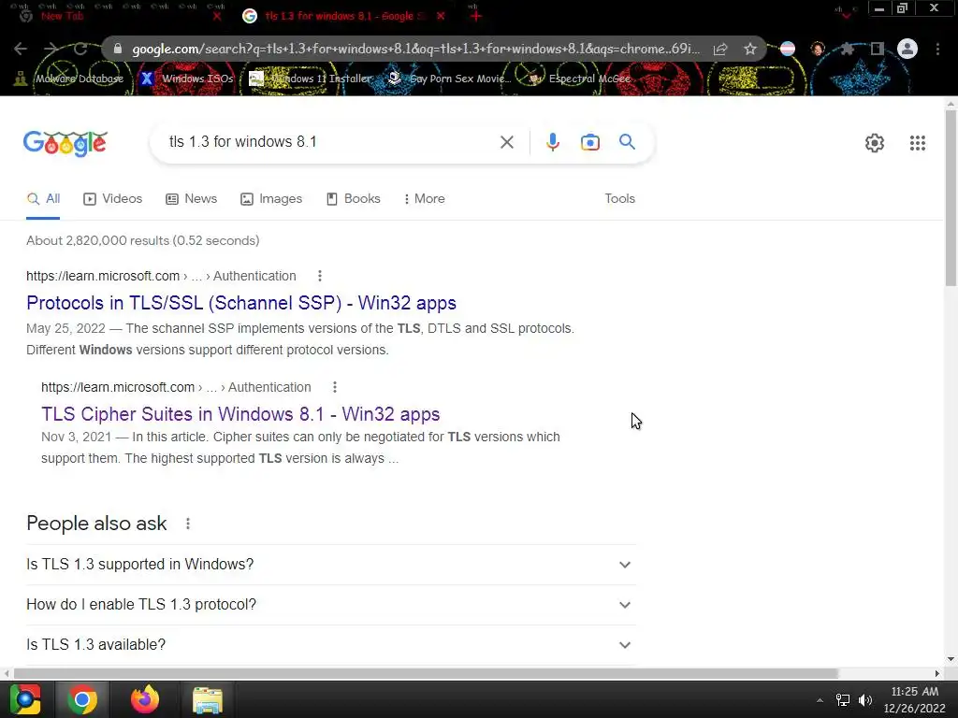Click the Chrome taskbar icon
Viewport: 958px width, 718px height.
coord(82,699)
